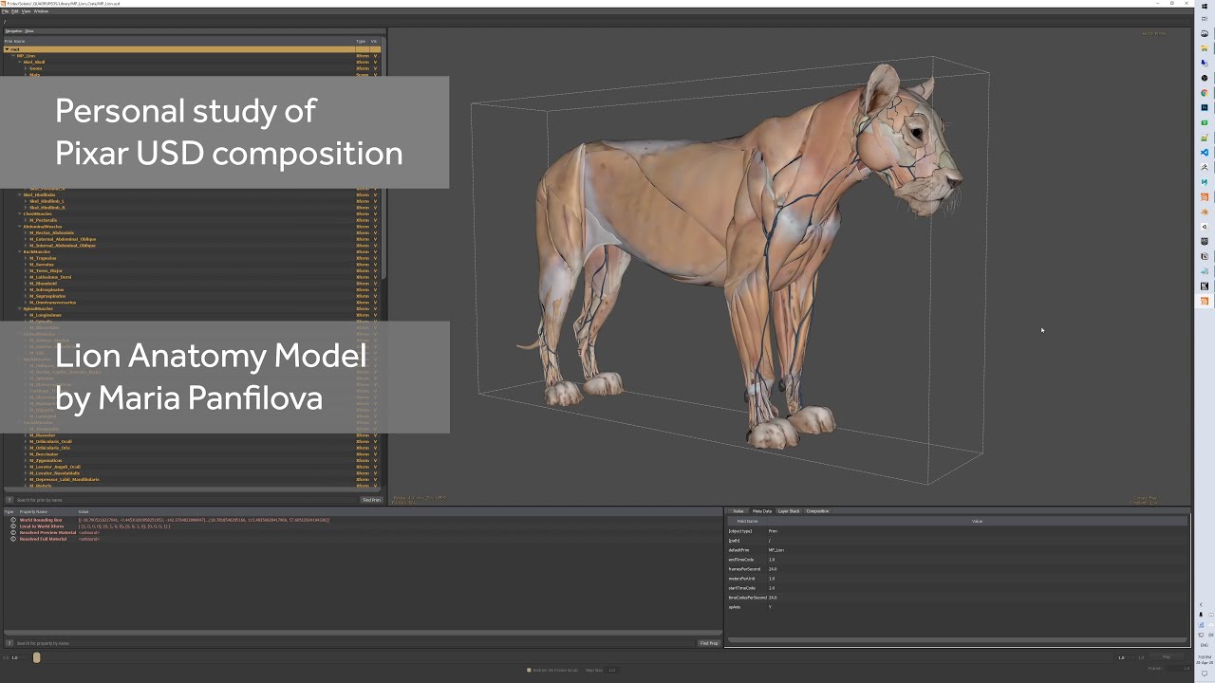
Task: Click the framesPerSecond metadata row
Action: [958, 569]
